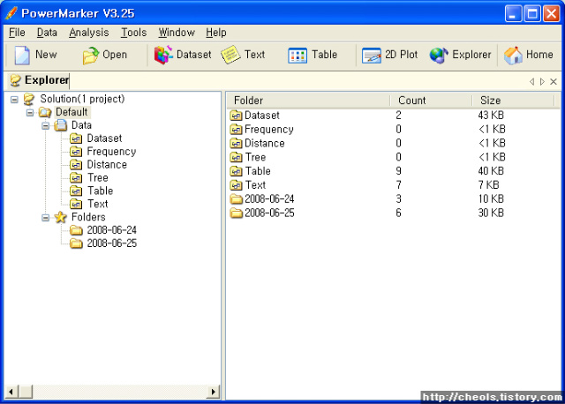This screenshot has width=565, height=404.
Task: Click the tree scrollbar right arrow
Action: click(x=214, y=392)
